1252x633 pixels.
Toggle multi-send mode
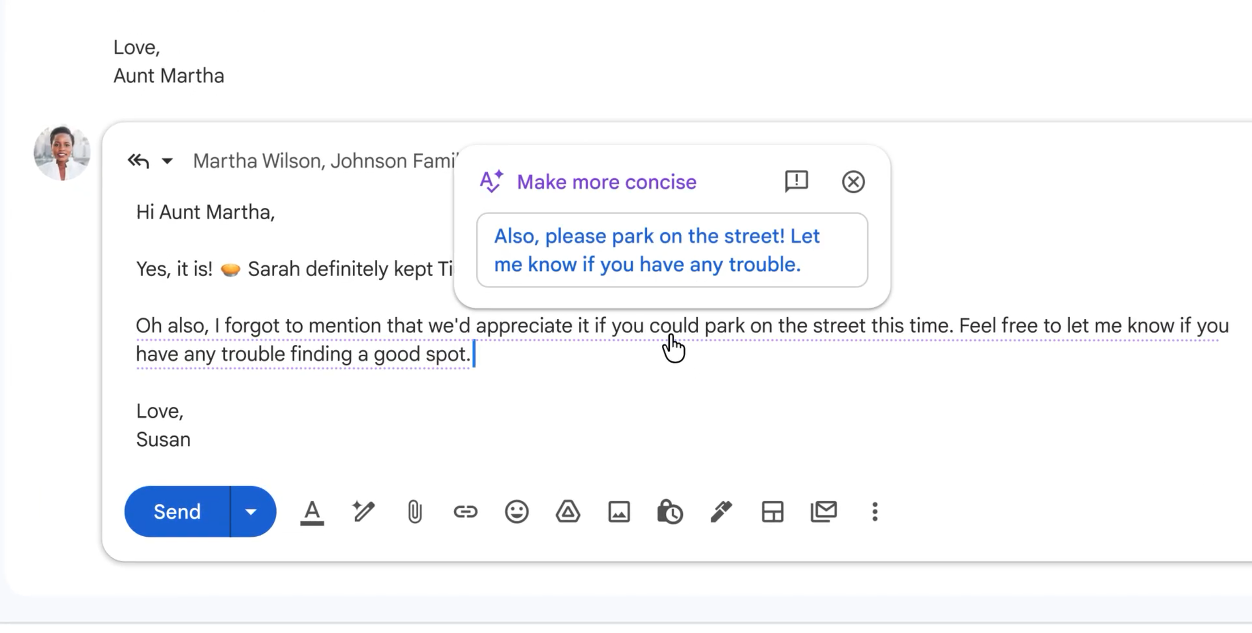(823, 511)
